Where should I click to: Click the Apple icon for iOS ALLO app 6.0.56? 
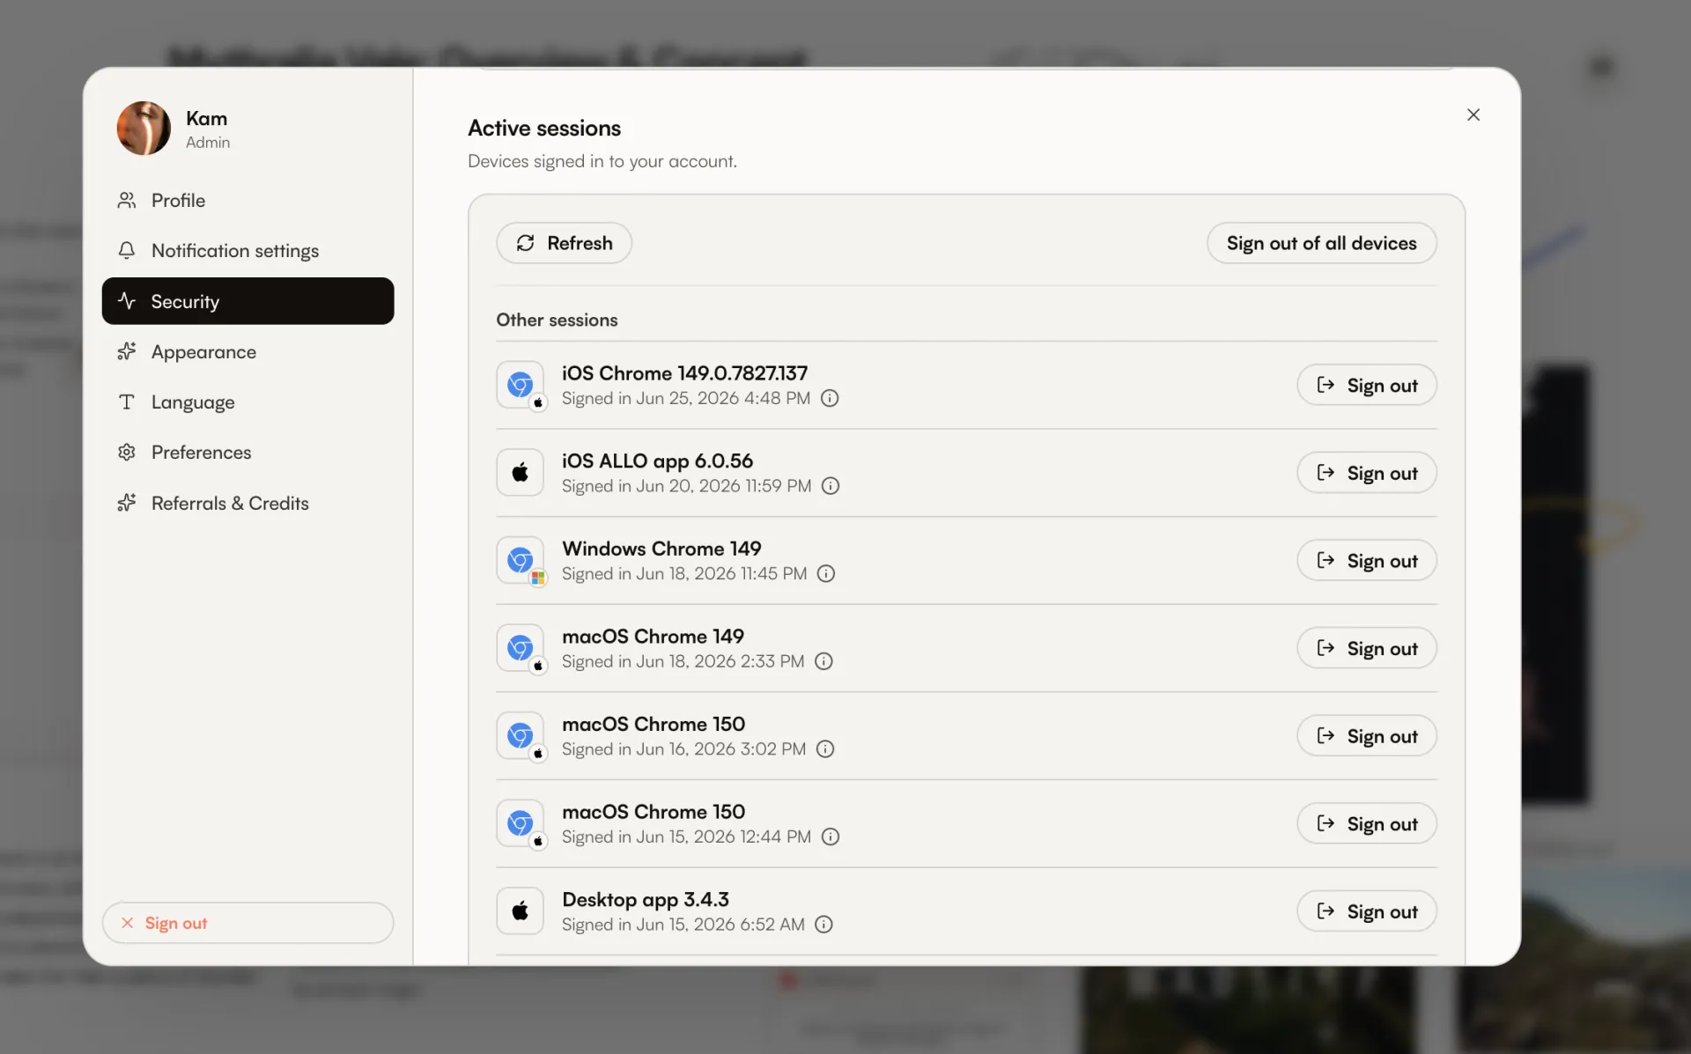(x=521, y=473)
